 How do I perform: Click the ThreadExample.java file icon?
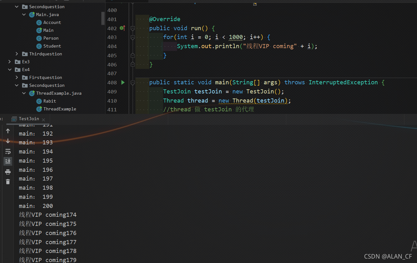tap(32, 93)
